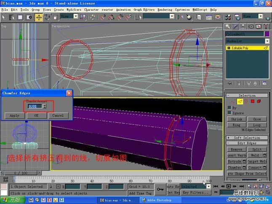Screen dimensions: 272x204
Task: Open the Render Scene dialog icon
Action: (x=237, y=17)
